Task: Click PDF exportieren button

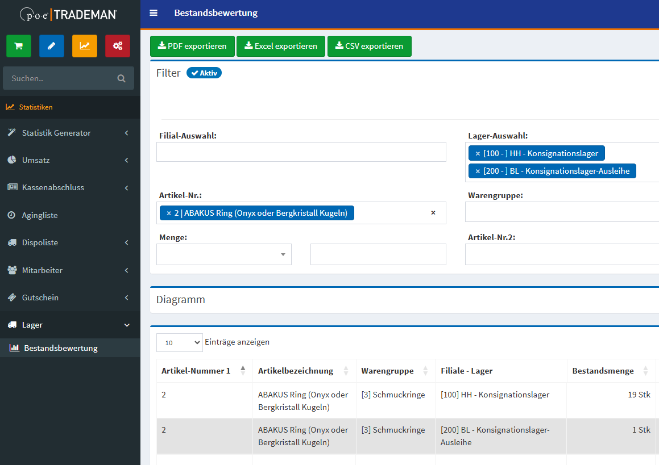Action: point(192,47)
